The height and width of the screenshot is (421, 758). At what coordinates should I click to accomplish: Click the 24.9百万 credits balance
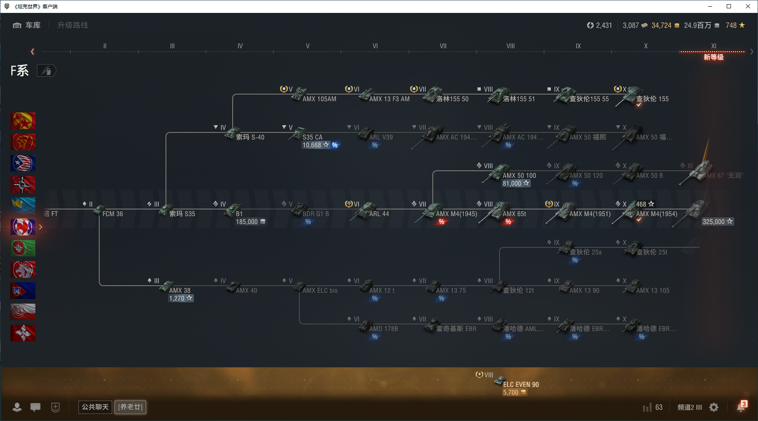pos(702,25)
